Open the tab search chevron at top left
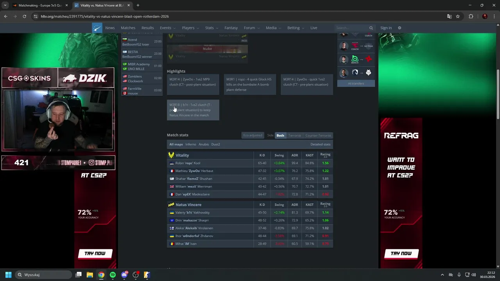 tap(5, 5)
